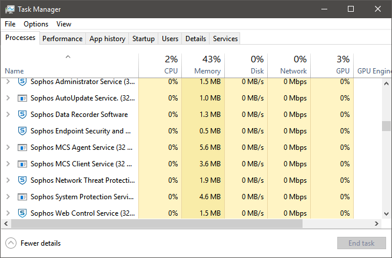Click the vertical scrollbar down arrow
This screenshot has height=258, width=392.
pyautogui.click(x=387, y=213)
